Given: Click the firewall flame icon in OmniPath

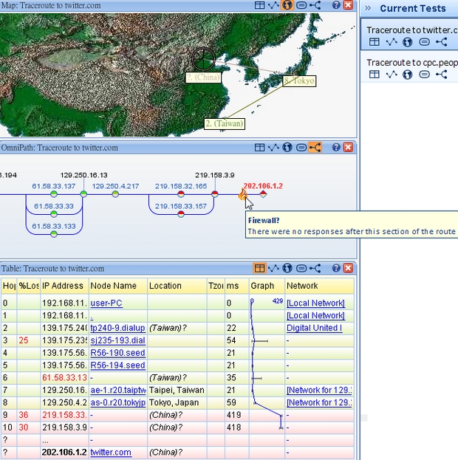Looking at the screenshot, I should (242, 194).
